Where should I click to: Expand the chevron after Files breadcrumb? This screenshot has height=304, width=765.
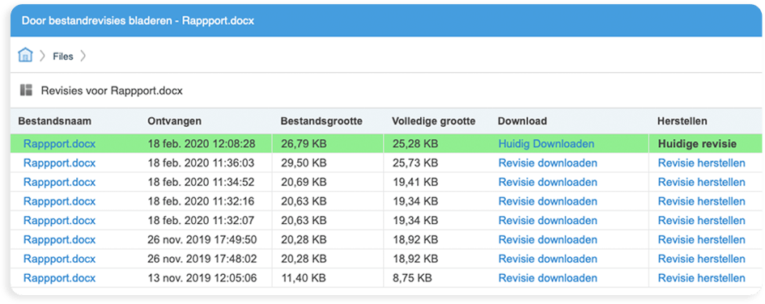click(83, 56)
